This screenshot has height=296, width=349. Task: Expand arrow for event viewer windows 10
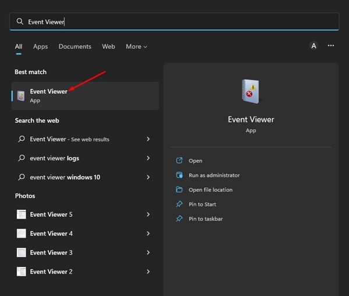tap(148, 177)
